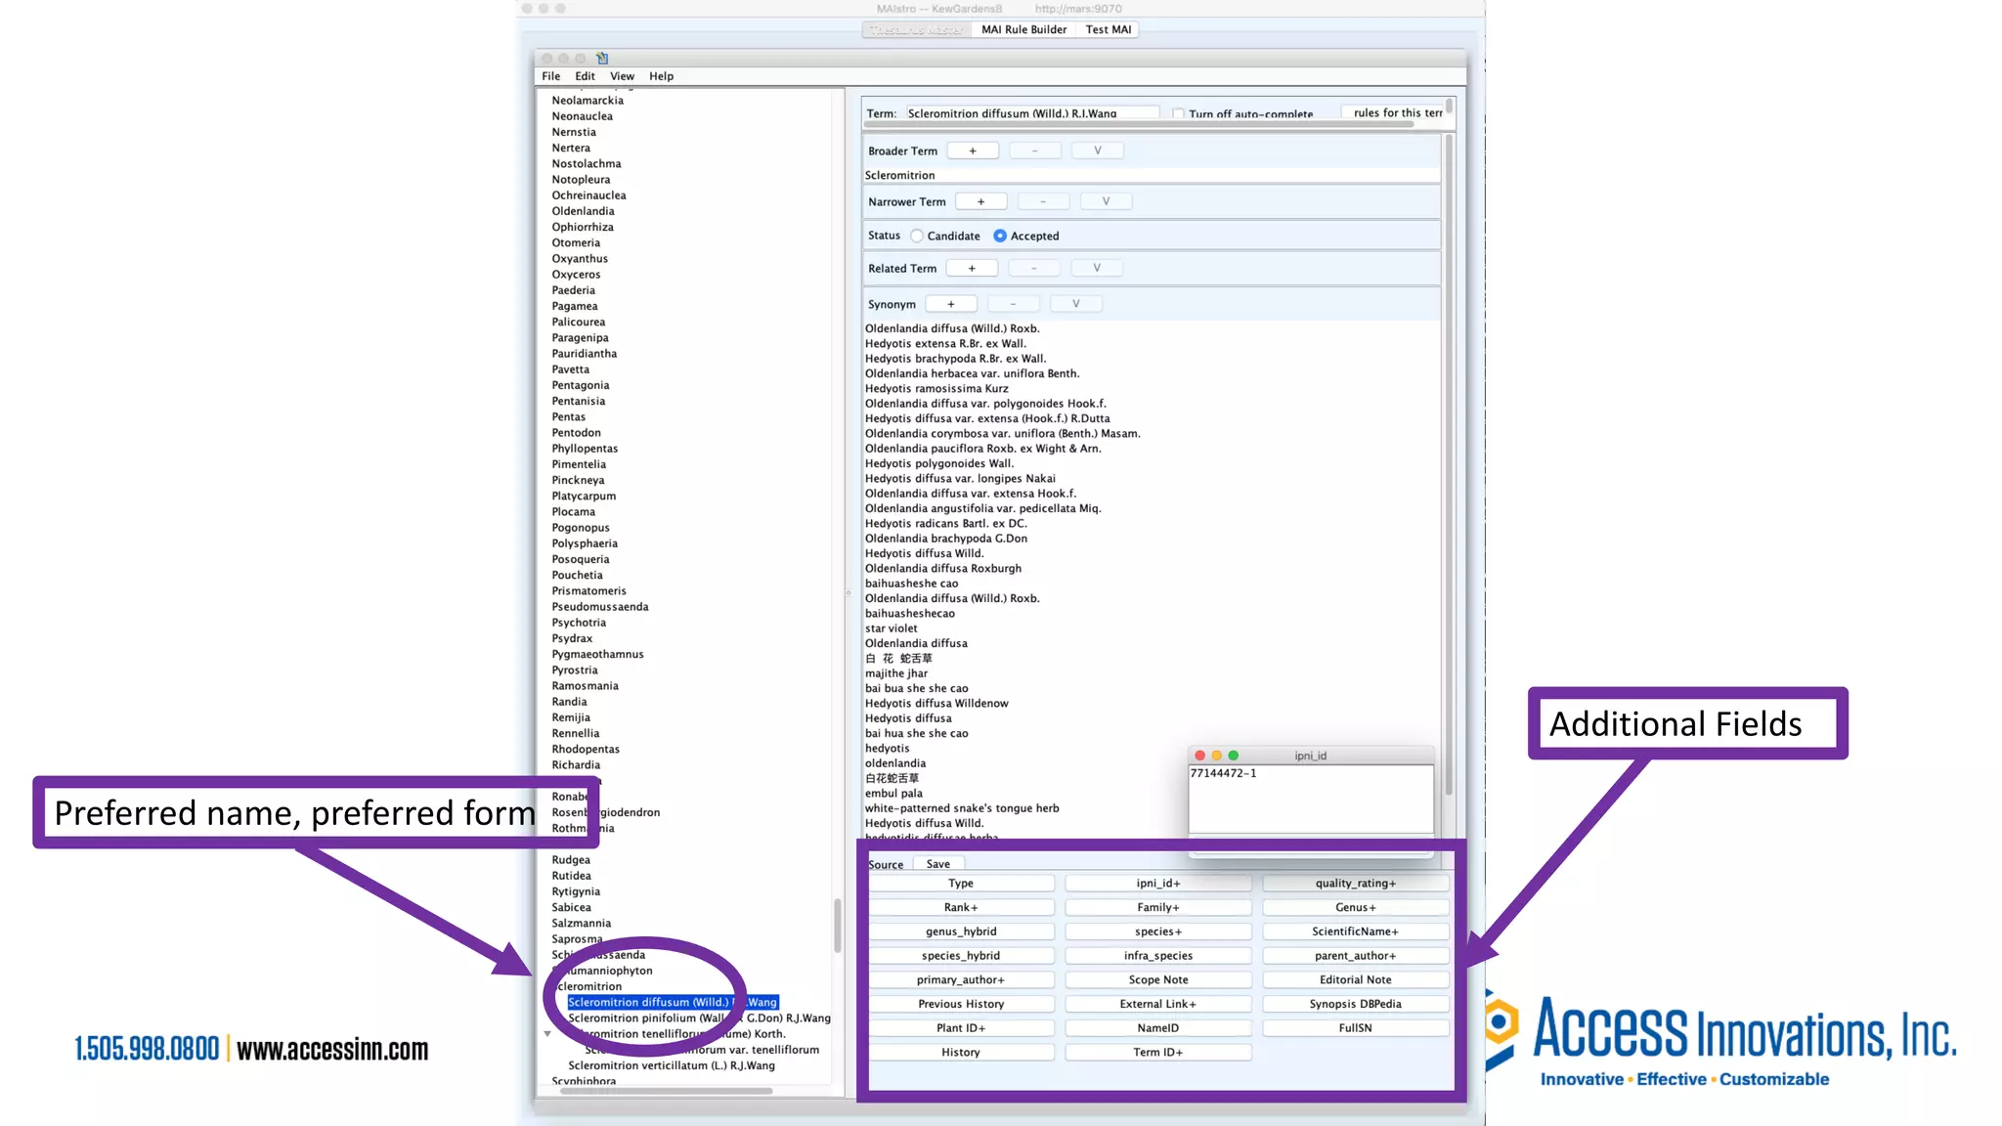Open ScientificName+ field button

1356,931
